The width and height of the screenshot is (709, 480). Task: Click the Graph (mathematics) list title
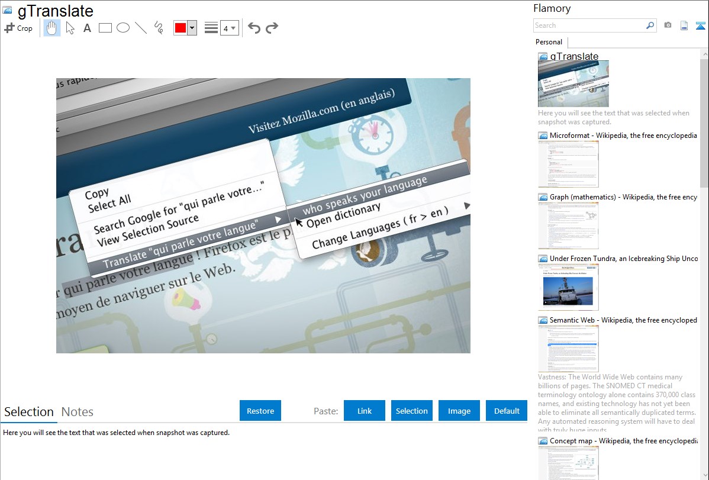(x=623, y=197)
